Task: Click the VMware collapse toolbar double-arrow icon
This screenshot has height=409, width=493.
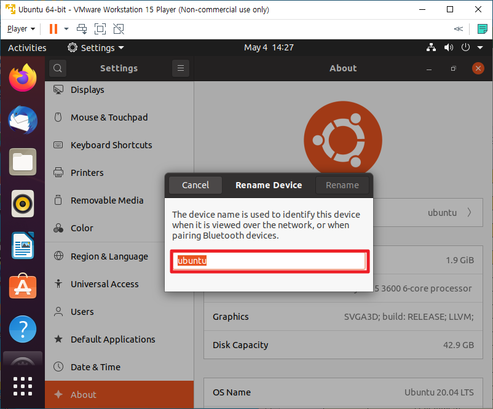Action: pyautogui.click(x=459, y=29)
